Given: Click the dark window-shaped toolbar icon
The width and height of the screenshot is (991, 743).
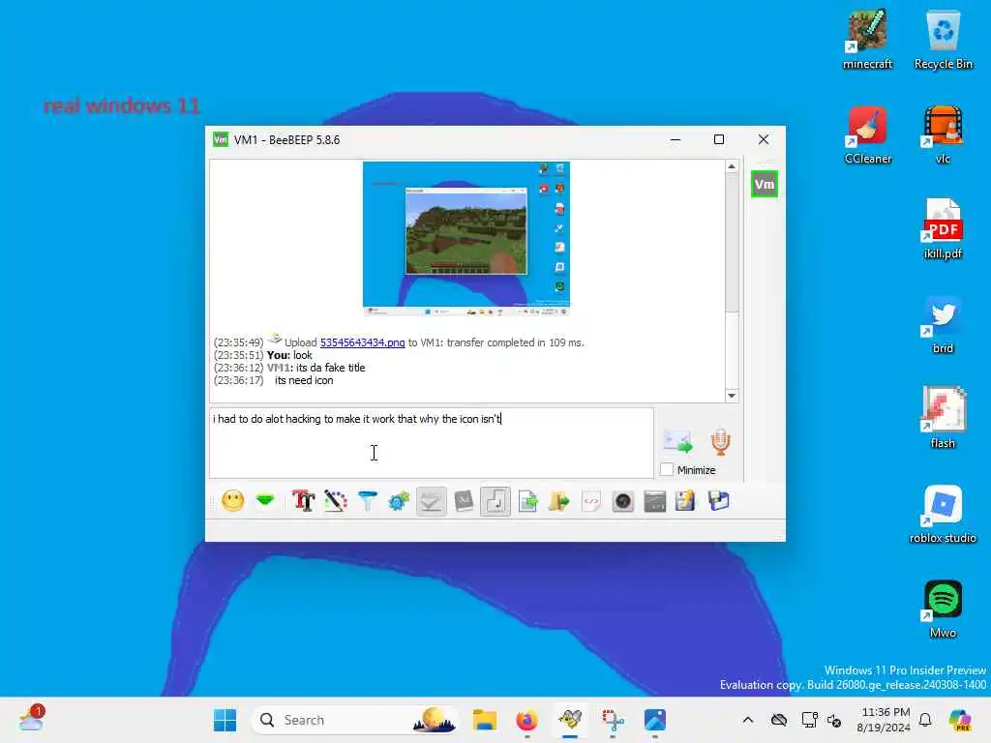Looking at the screenshot, I should pos(655,502).
